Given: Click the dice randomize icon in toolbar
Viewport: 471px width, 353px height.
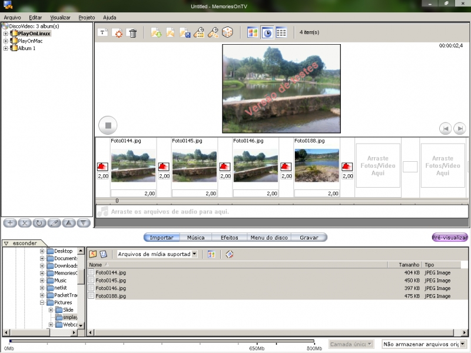Looking at the screenshot, I should 227,33.
